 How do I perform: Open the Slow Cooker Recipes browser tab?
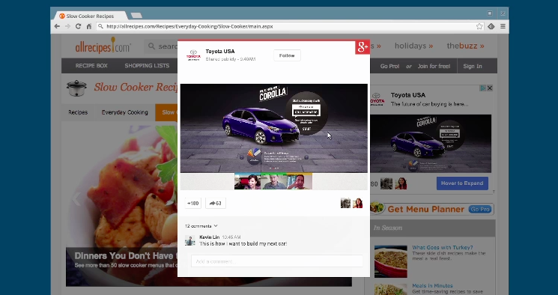(90, 16)
